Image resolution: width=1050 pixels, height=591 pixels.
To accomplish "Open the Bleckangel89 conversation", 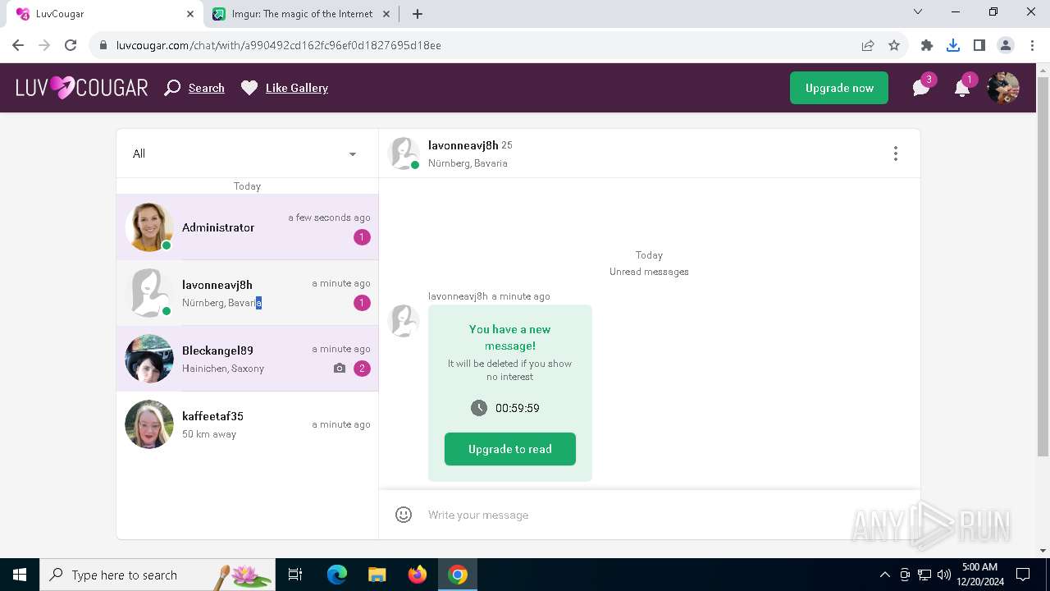I will (247, 359).
